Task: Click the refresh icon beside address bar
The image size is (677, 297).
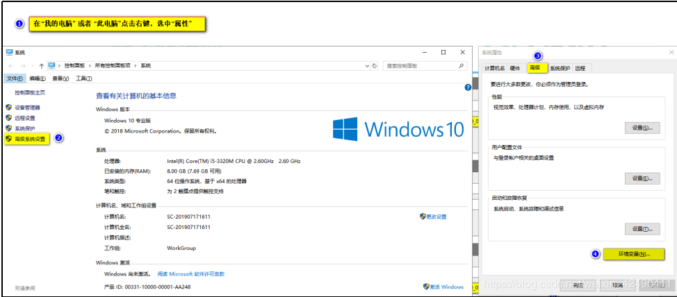Action: 375,66
